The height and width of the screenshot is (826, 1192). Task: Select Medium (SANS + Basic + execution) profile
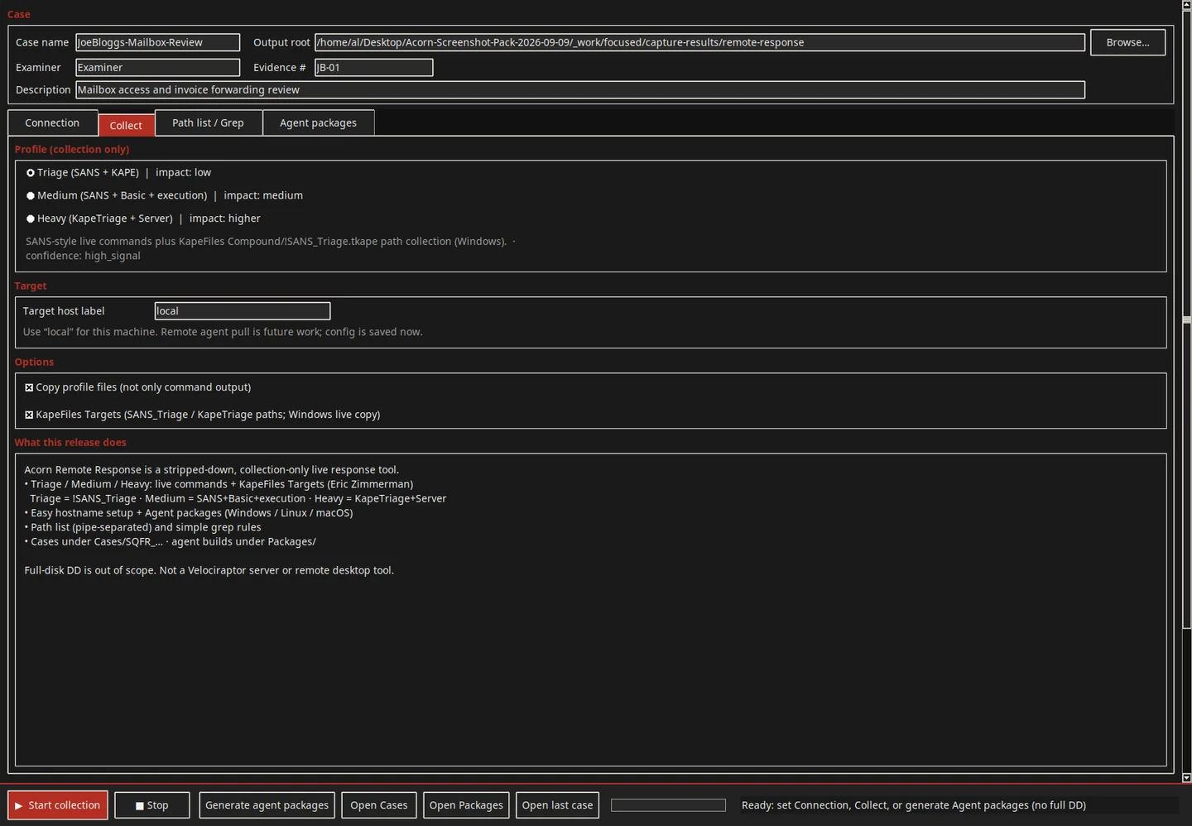point(31,196)
